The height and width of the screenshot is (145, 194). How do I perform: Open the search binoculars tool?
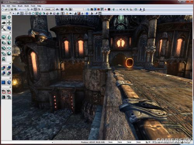pyautogui.click(x=57, y=9)
